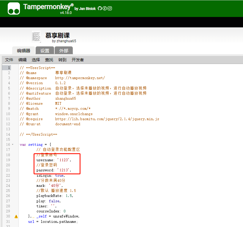
Task: Click the @author value zhanghua65
Action: point(66,98)
